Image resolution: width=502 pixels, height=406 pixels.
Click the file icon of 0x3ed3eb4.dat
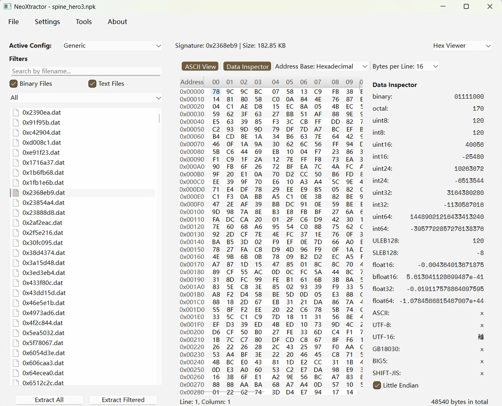coord(16,273)
